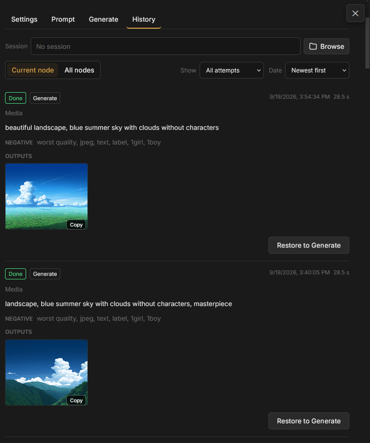This screenshot has width=370, height=443.
Task: Go to the Generate tab
Action: (104, 19)
